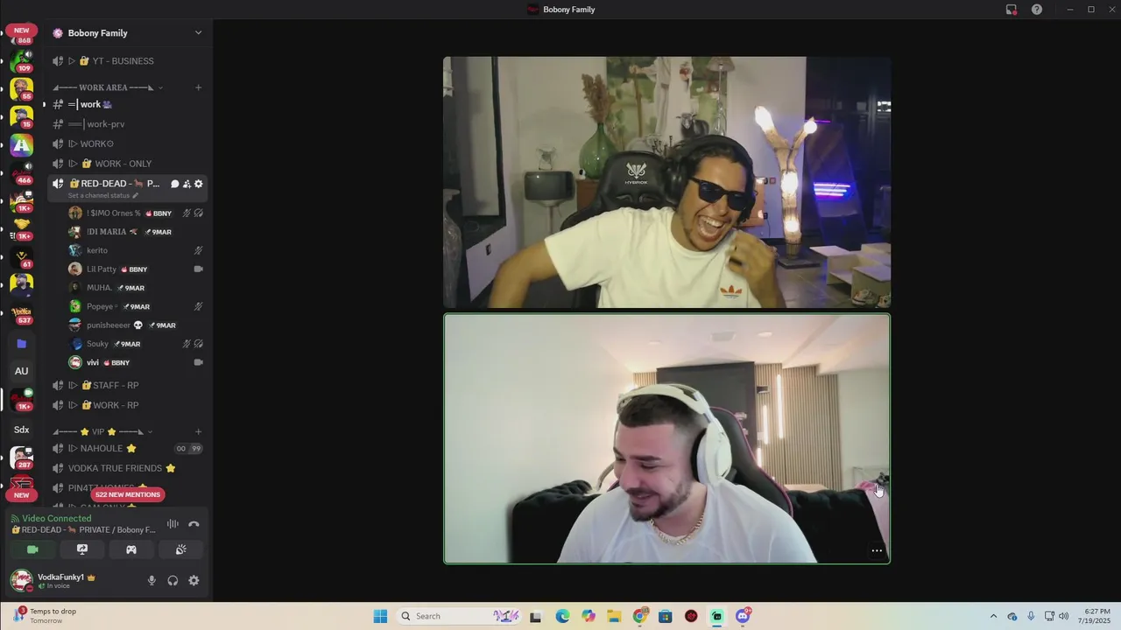Share your screen from voice panel
Screen dimensions: 1121x630
[82, 549]
